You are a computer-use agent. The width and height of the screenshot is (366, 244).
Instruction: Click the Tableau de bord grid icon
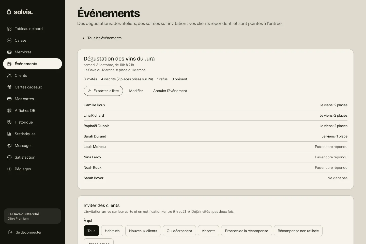point(9,29)
